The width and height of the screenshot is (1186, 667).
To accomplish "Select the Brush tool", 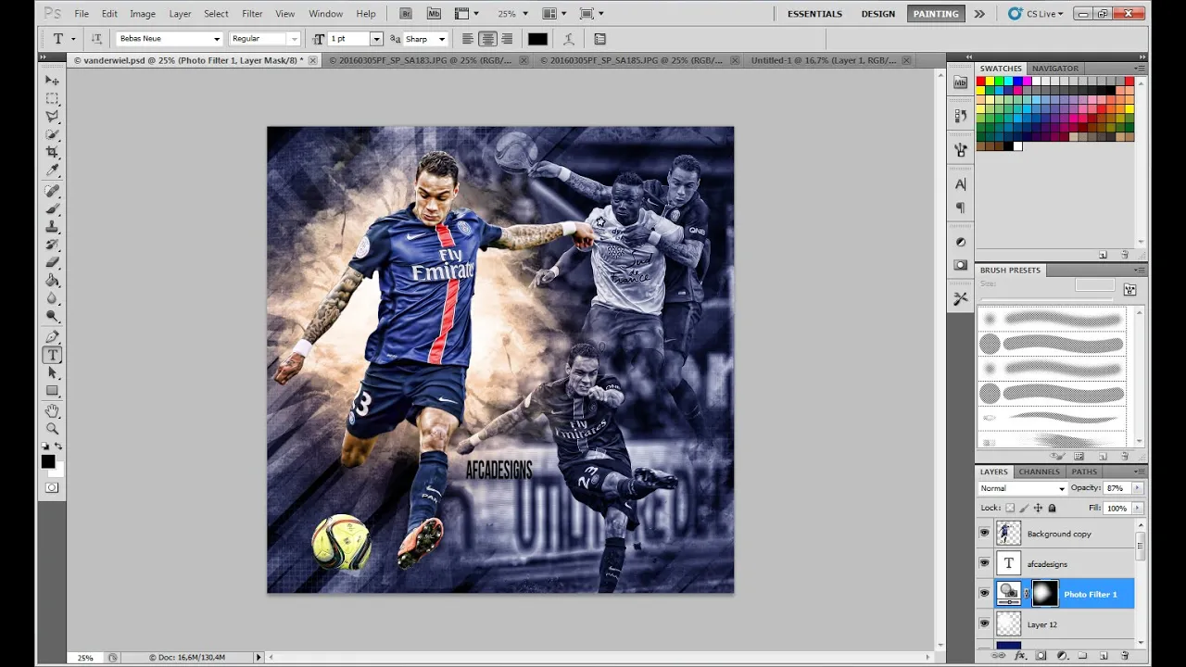I will [52, 208].
